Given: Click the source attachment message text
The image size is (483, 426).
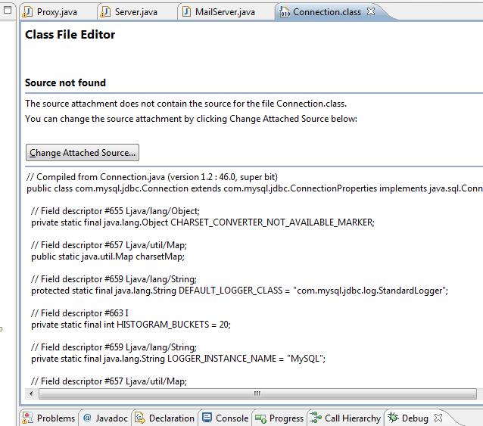Looking at the screenshot, I should coord(185,104).
